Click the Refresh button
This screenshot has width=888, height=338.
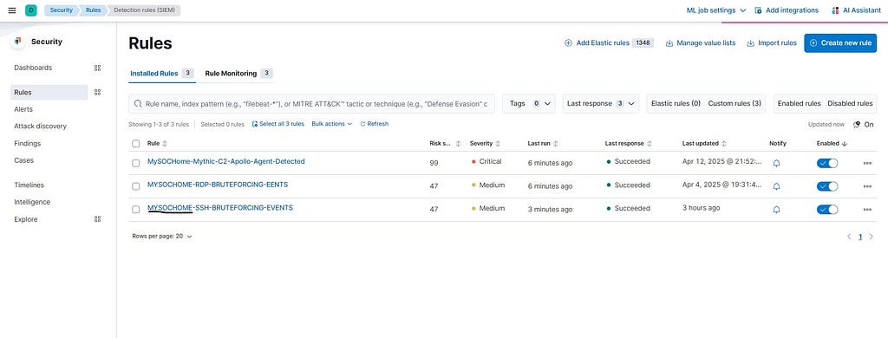375,123
